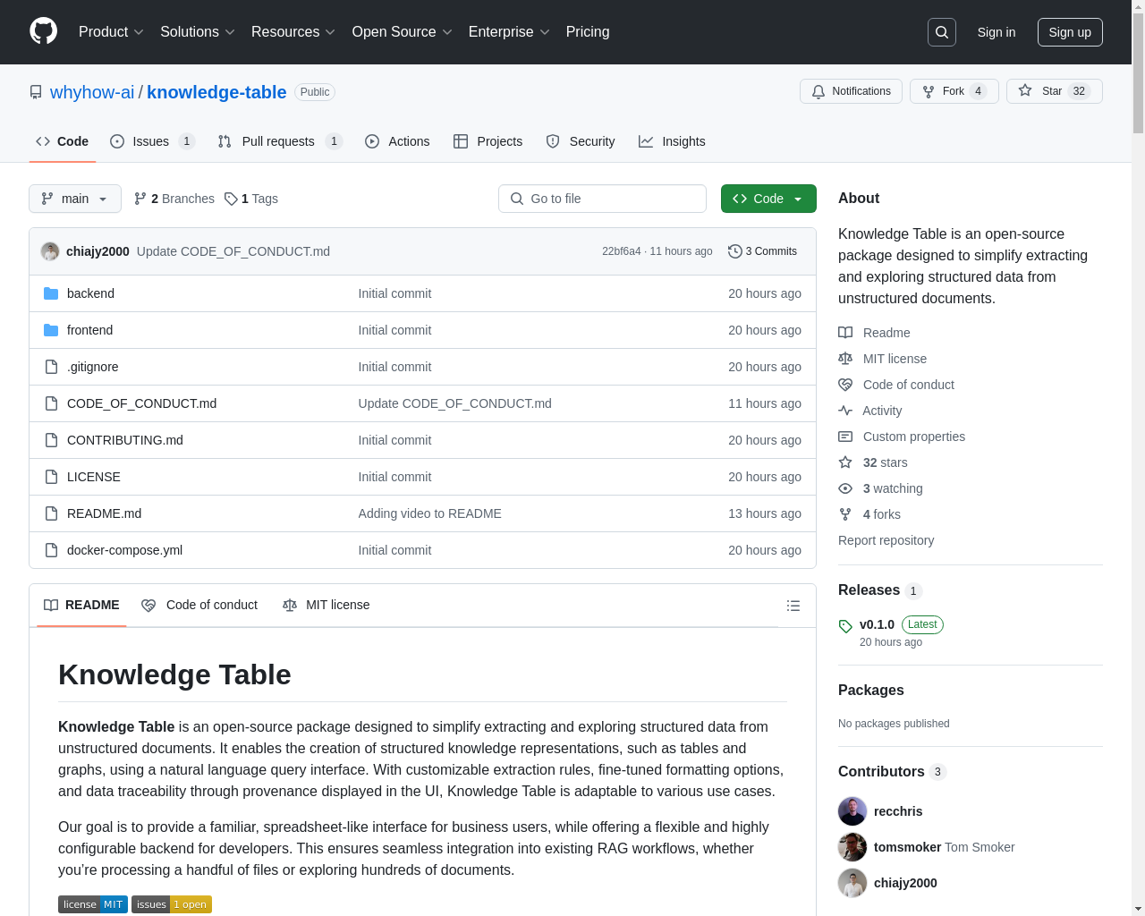The image size is (1145, 916).
Task: Open the Resources menu
Action: tap(293, 32)
